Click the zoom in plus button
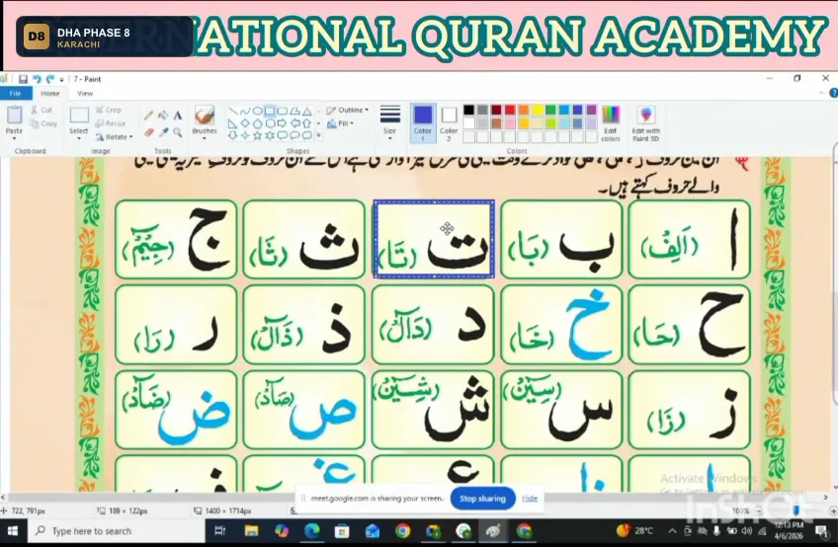Viewport: 838px width, 547px height. 833,511
